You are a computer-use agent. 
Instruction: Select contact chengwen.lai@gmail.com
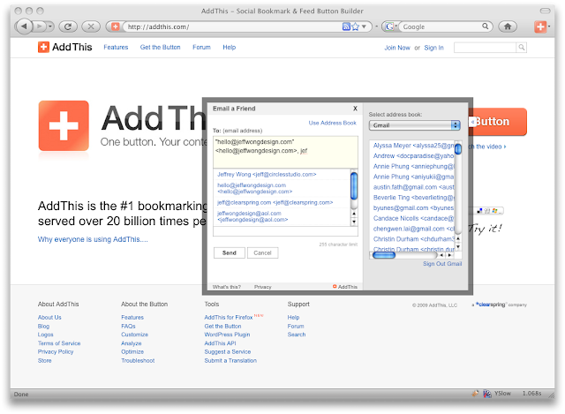(413, 229)
